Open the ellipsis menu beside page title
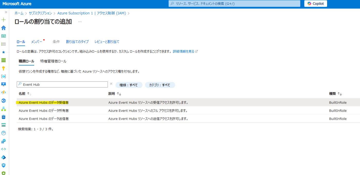Screen dimensions: 360x175 pyautogui.click(x=80, y=22)
